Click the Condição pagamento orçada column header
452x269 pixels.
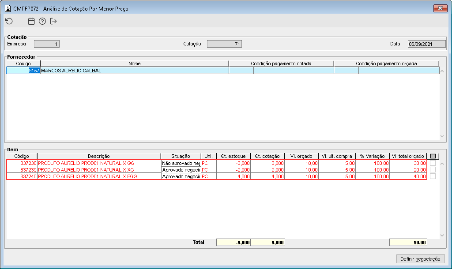point(387,64)
